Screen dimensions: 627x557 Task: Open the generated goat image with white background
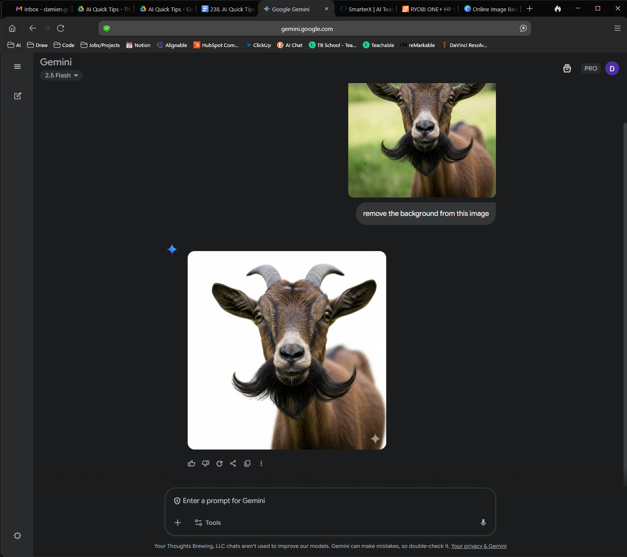point(287,350)
